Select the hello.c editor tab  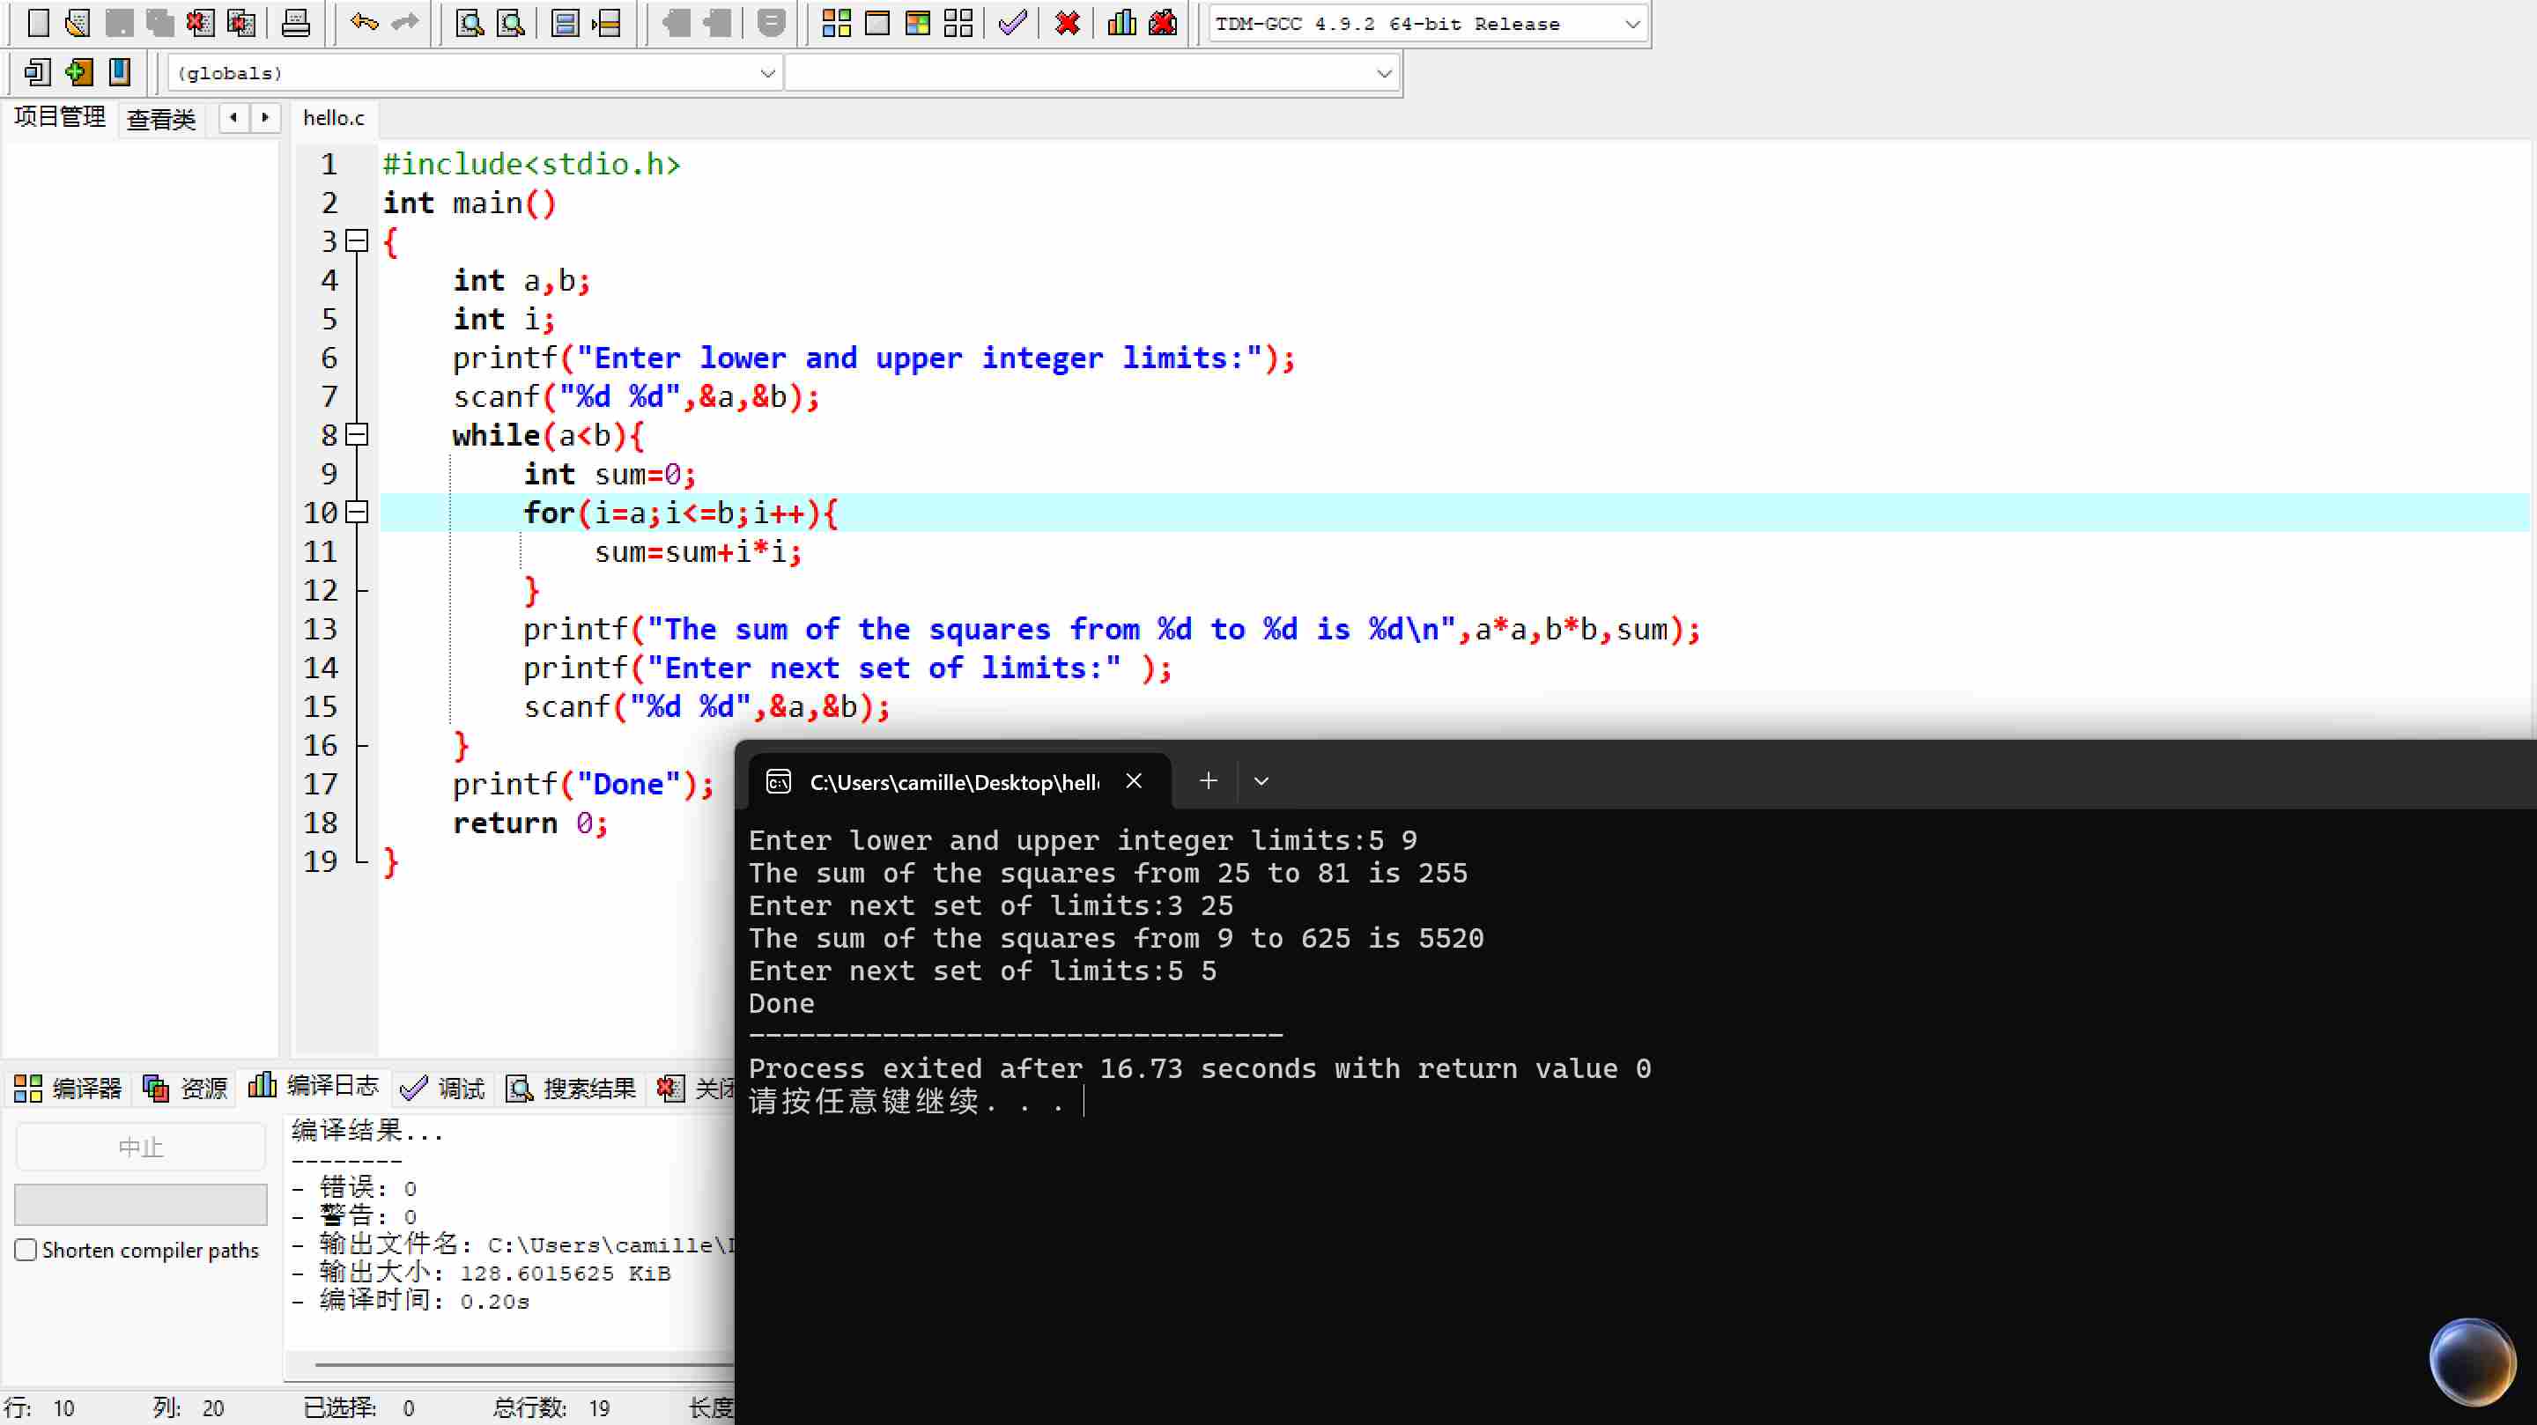click(333, 118)
